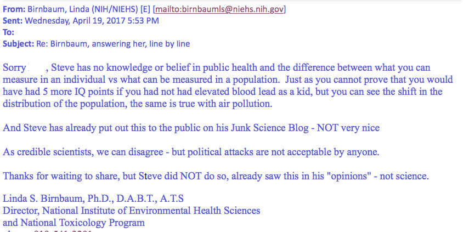Open the birnbaumls@niehs.nih.gov mailto link
This screenshot has width=469, height=232.
pyautogui.click(x=219, y=9)
